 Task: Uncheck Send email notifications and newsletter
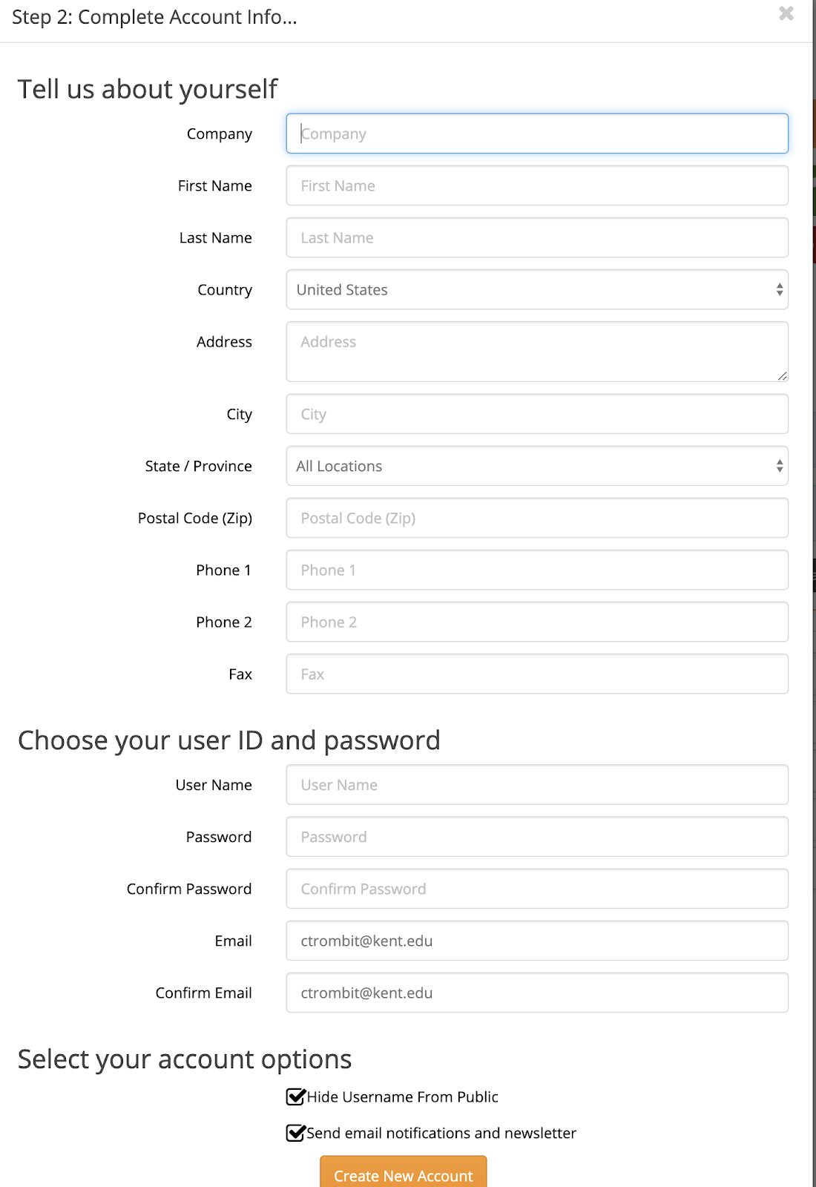pos(296,1133)
